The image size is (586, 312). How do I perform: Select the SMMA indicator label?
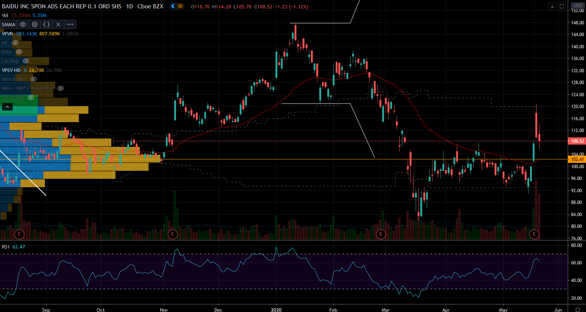[x=8, y=25]
